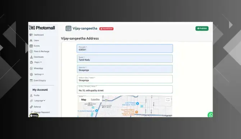Open the Help button

(34, 116)
